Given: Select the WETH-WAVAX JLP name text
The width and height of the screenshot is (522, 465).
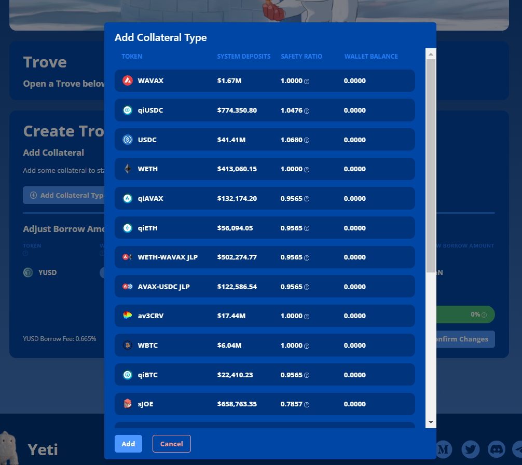Looking at the screenshot, I should [x=168, y=257].
